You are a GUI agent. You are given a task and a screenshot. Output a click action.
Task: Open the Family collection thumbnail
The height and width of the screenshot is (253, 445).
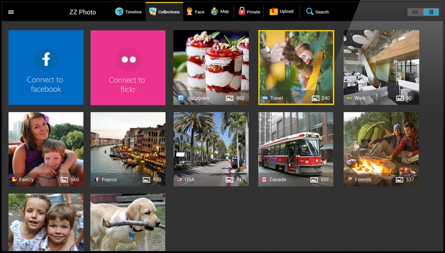click(46, 149)
